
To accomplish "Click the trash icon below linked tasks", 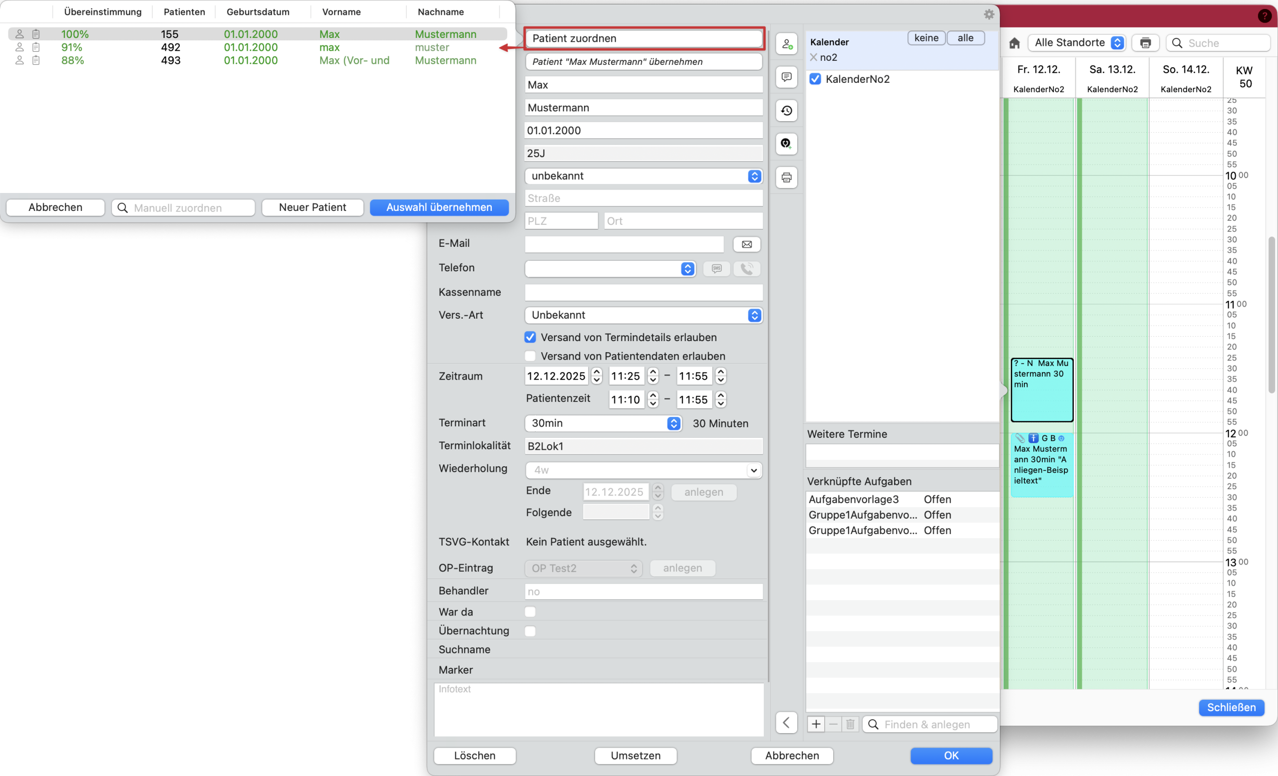I will [x=850, y=724].
